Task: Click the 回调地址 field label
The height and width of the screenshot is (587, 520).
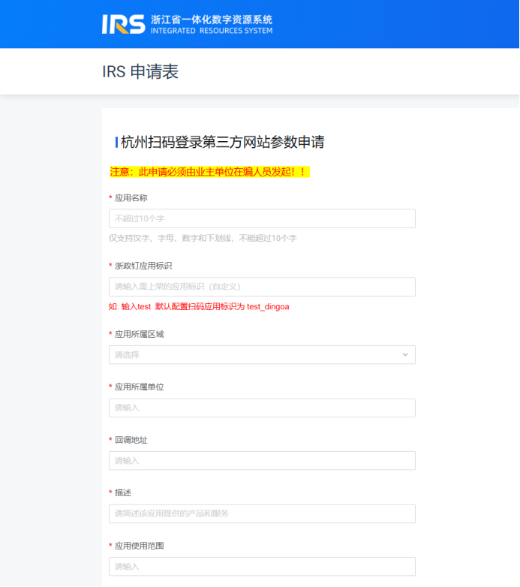Action: point(131,440)
